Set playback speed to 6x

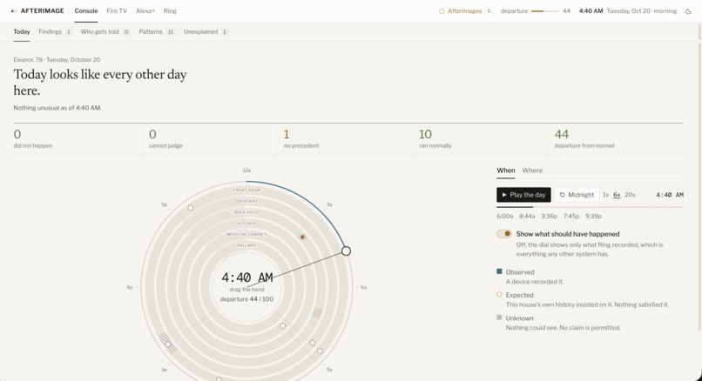[617, 195]
